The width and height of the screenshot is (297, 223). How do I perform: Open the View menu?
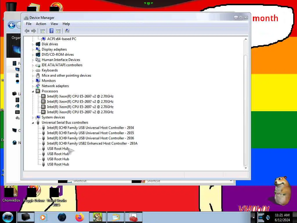coord(54,24)
